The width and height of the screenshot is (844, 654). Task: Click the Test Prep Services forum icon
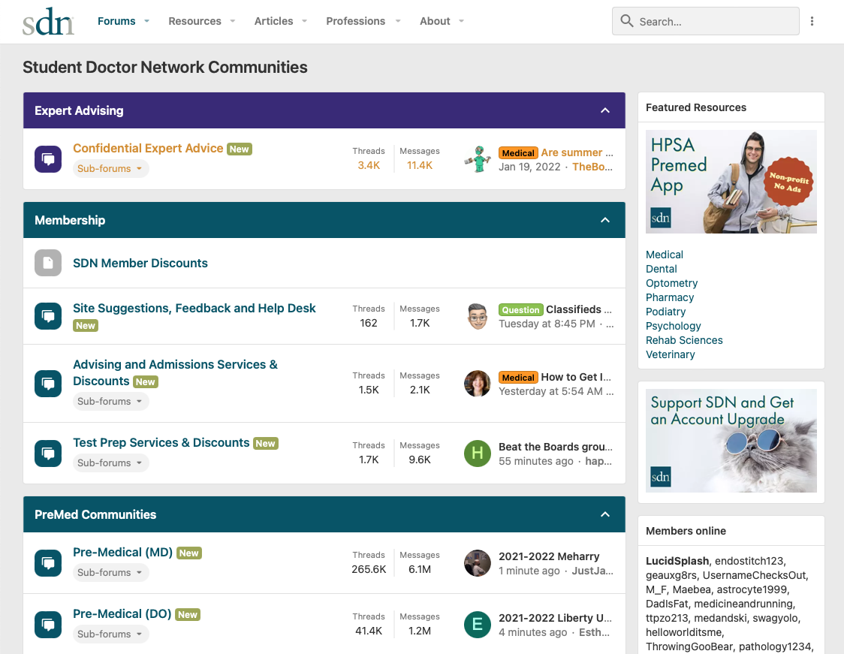[48, 453]
